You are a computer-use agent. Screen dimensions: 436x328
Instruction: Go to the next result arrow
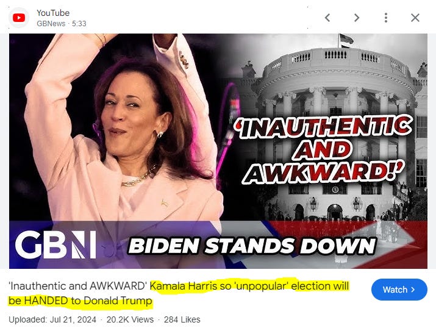(x=357, y=18)
